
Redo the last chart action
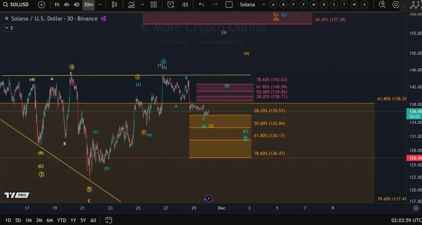(x=215, y=5)
